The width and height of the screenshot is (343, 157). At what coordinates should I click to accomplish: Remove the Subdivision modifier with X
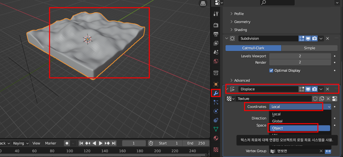pos(328,38)
